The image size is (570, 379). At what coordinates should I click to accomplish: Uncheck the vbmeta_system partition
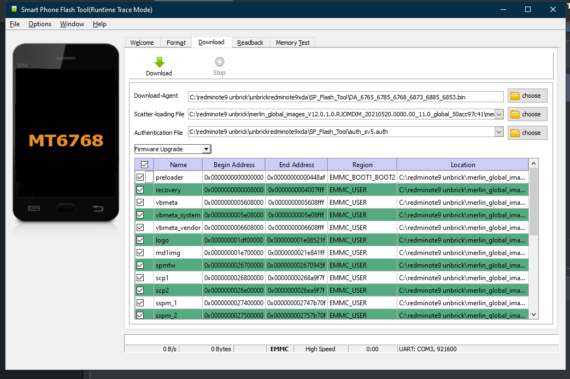tap(140, 215)
